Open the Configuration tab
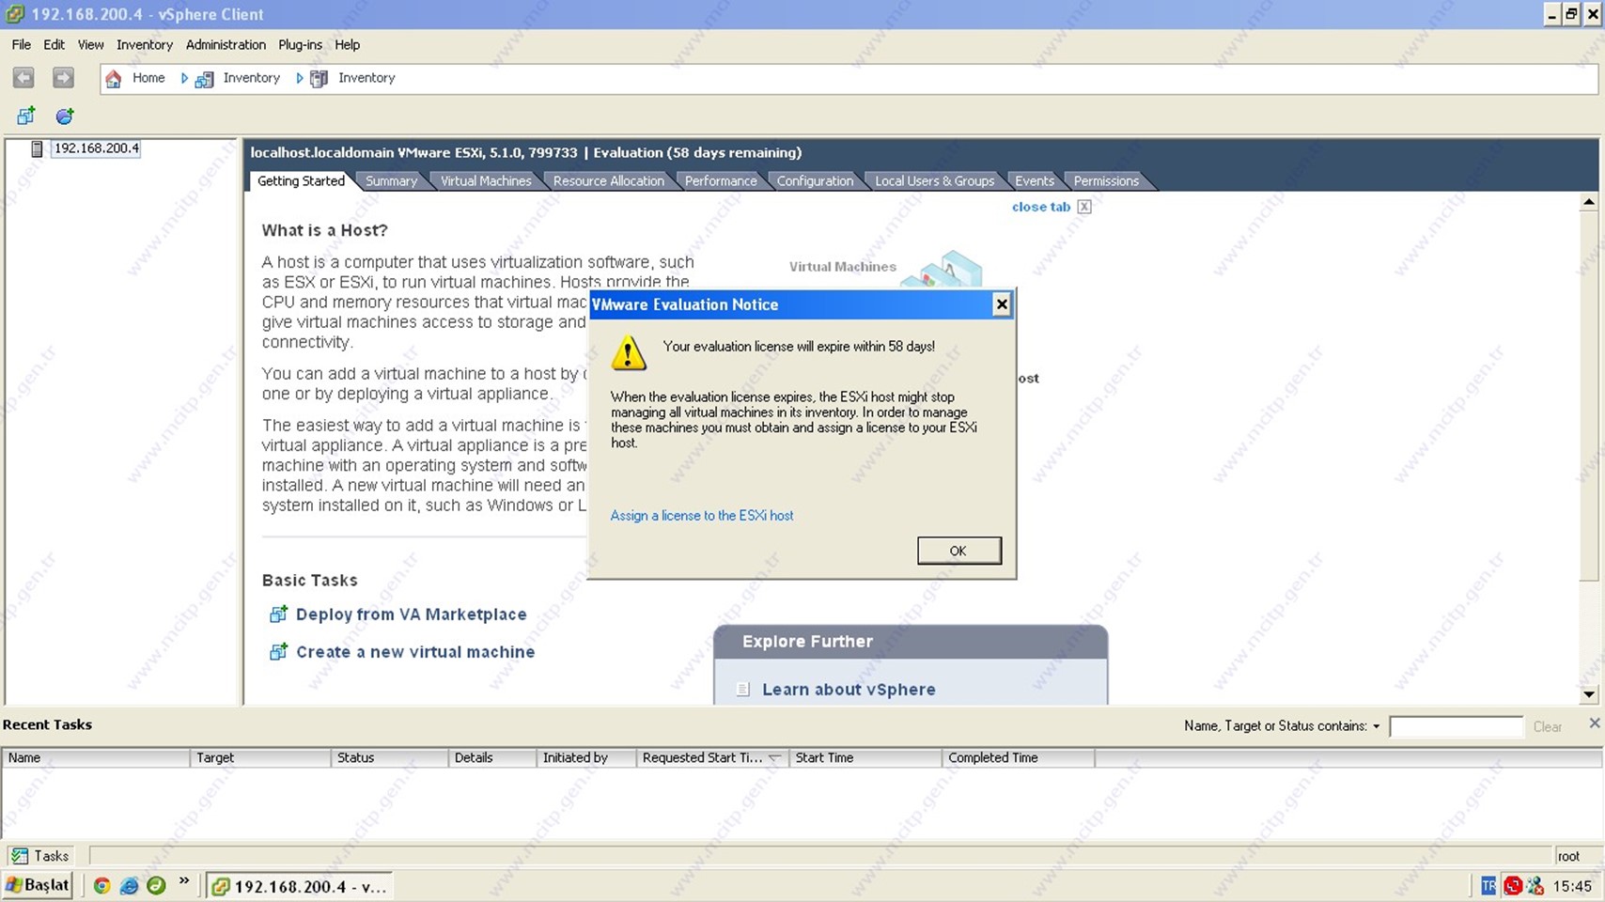The width and height of the screenshot is (1605, 902). click(x=815, y=180)
